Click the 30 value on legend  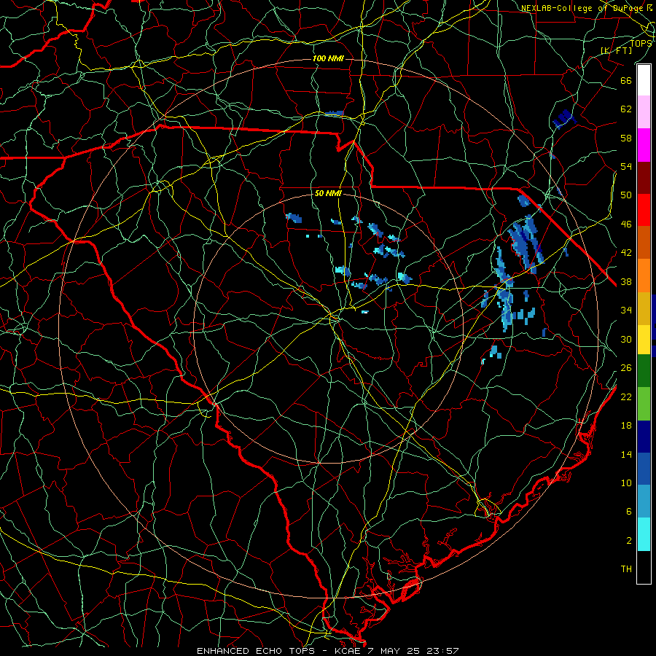coord(626,339)
